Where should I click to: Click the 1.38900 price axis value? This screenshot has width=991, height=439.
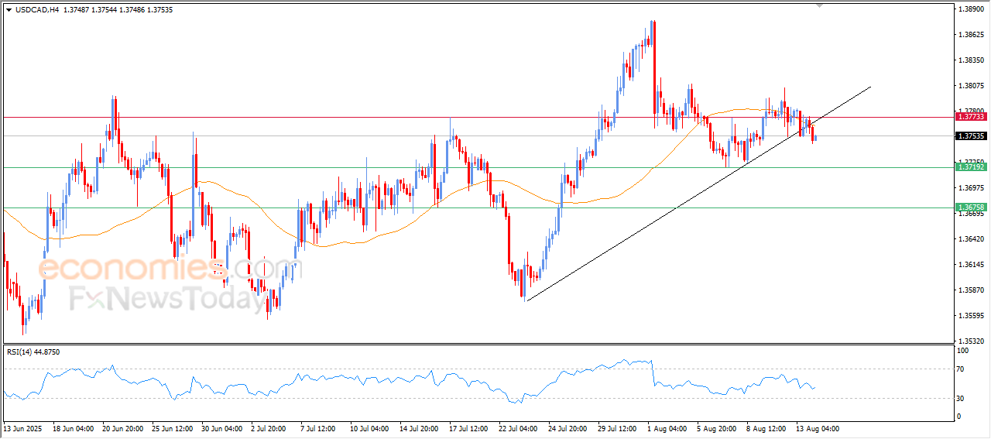(971, 9)
